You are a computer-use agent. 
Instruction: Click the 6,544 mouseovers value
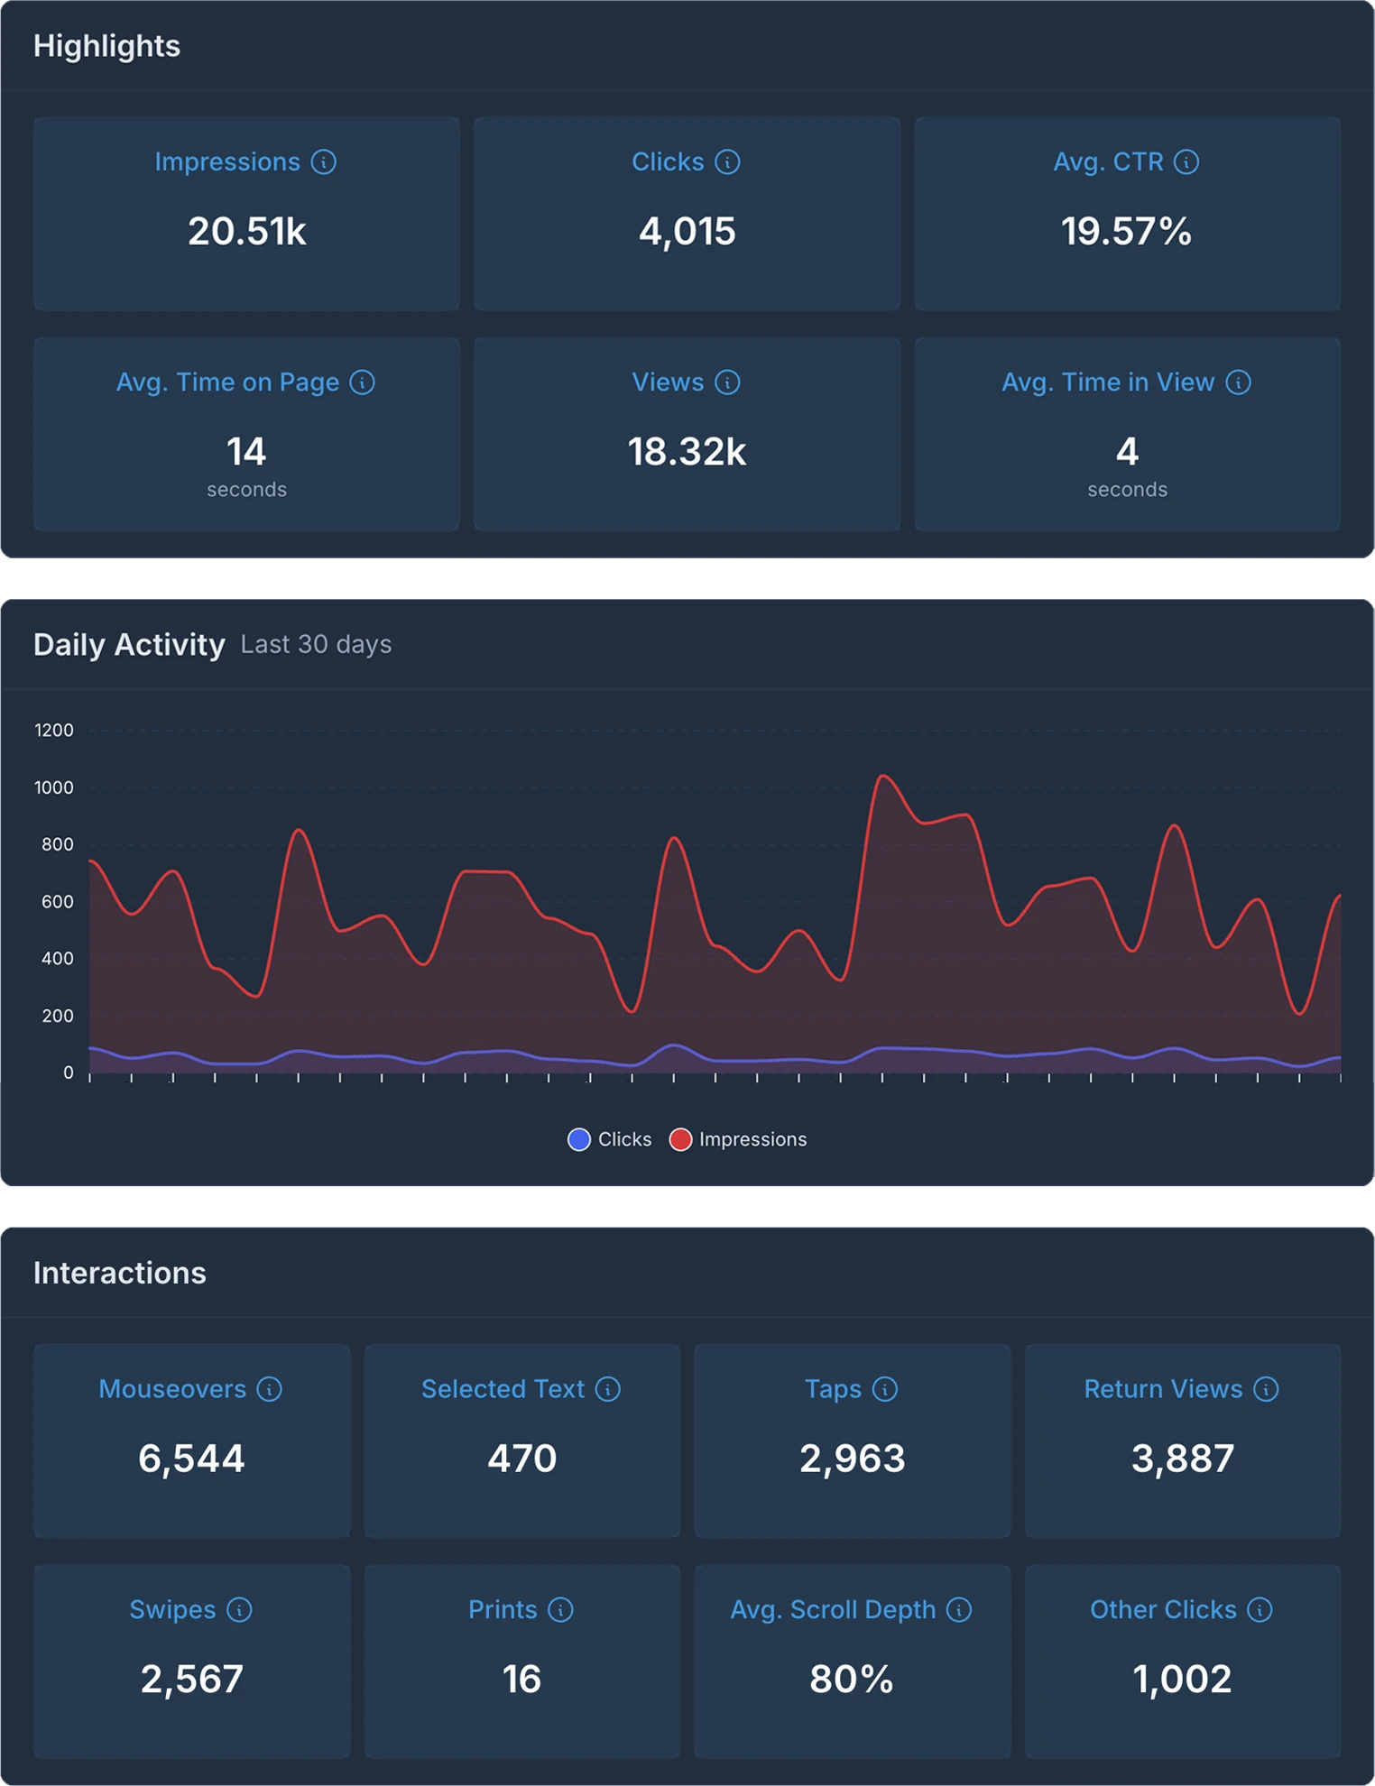191,1459
